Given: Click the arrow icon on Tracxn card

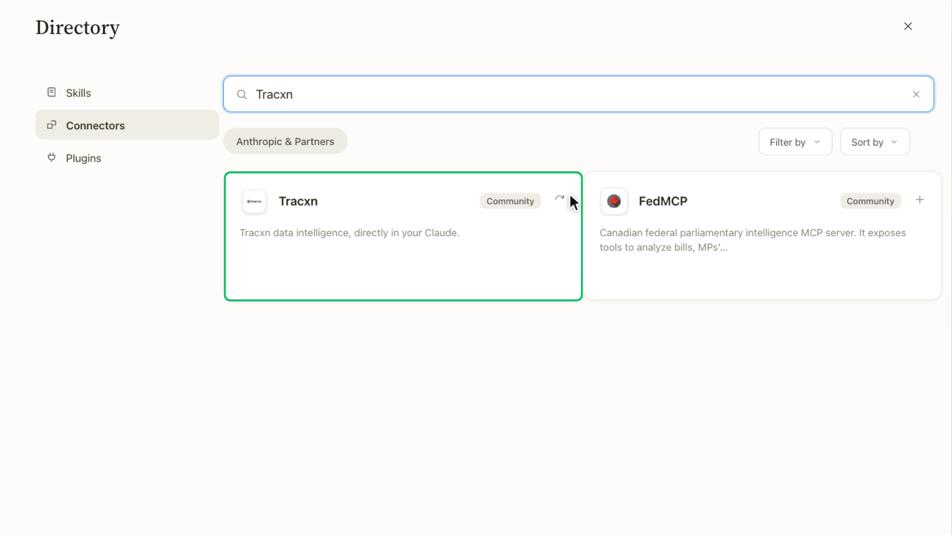Looking at the screenshot, I should pos(560,198).
